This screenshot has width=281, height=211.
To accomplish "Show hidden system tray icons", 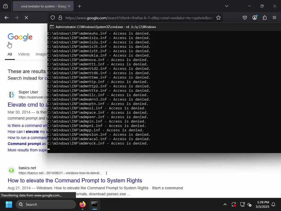I will click(225, 204).
